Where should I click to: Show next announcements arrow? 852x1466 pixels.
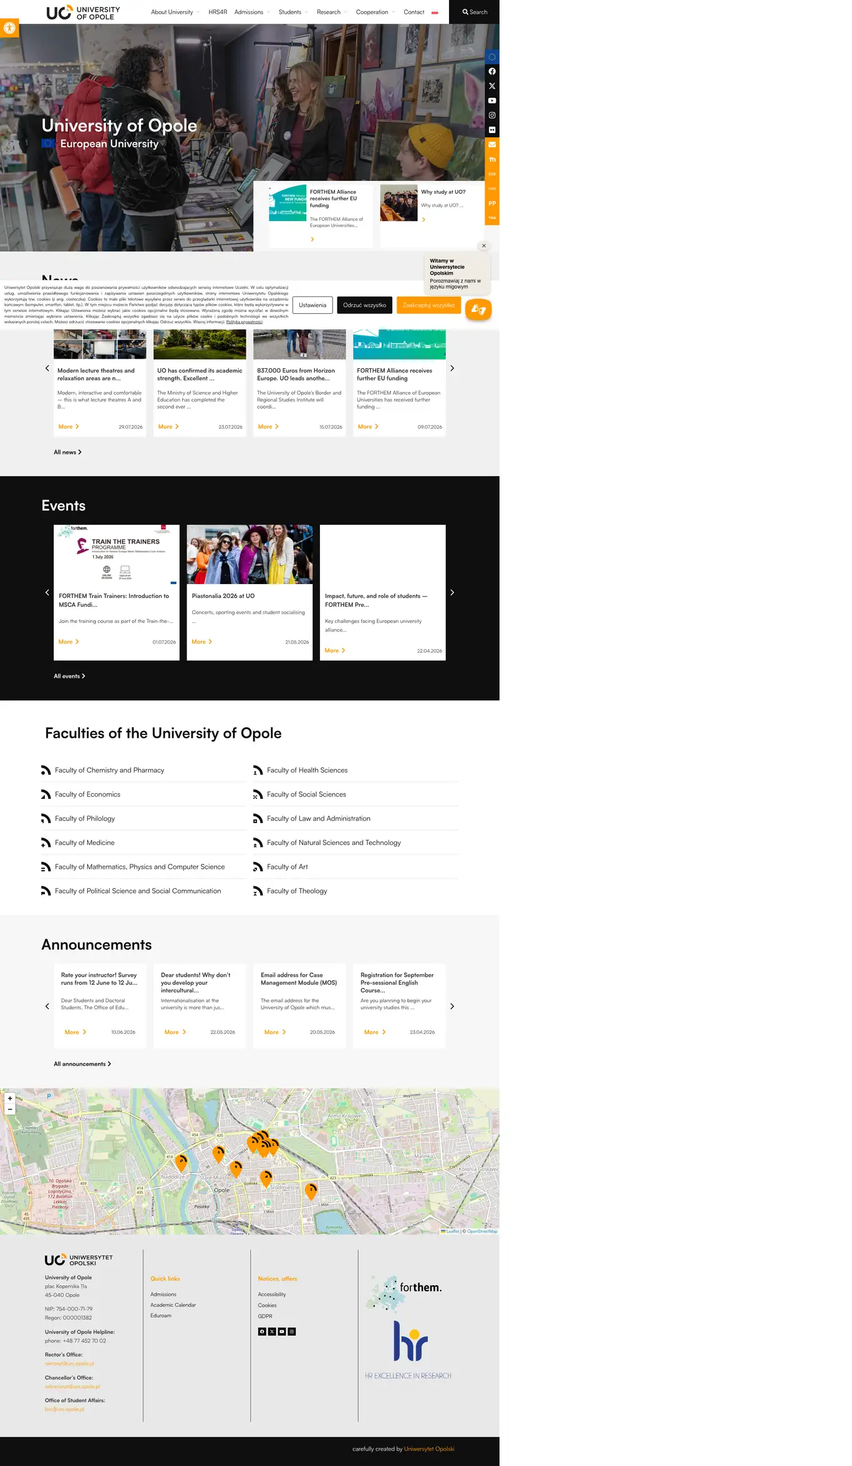click(x=452, y=1006)
